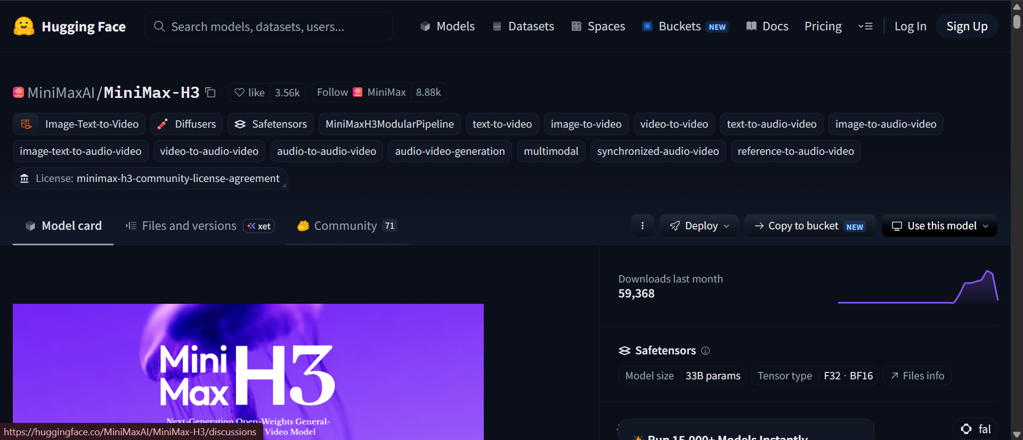
Task: Open the MiniMaxAI organization link
Action: tap(61, 93)
